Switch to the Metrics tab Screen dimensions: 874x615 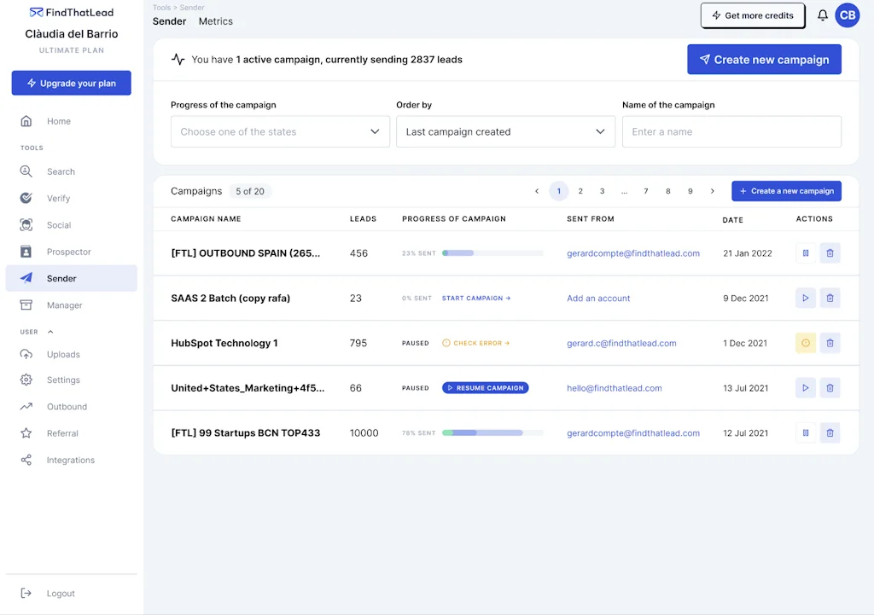[215, 21]
